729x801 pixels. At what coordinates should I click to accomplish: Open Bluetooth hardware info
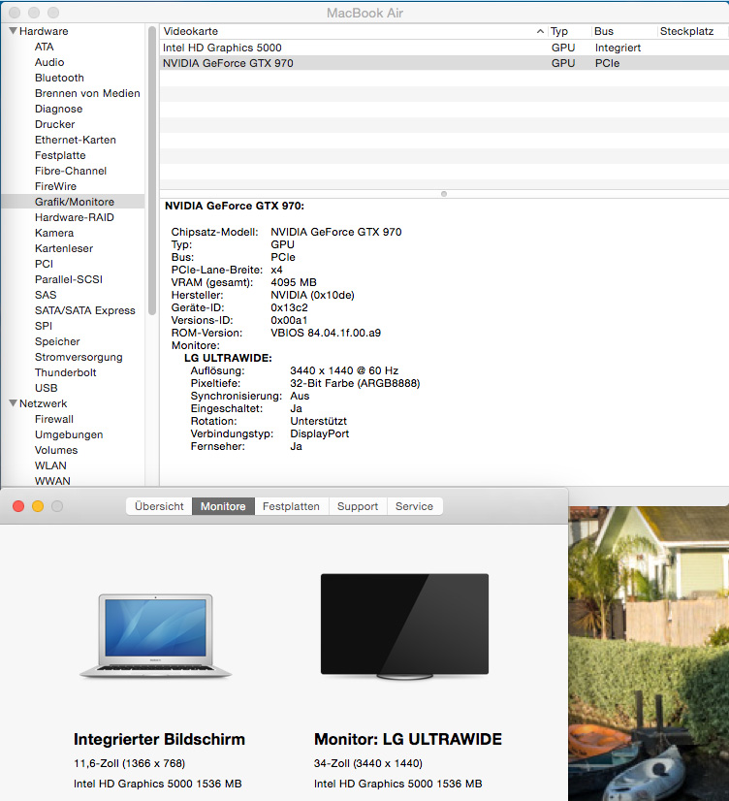[59, 78]
